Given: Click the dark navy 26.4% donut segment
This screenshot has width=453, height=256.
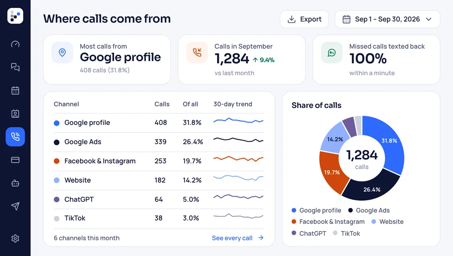Looking at the screenshot, I should coord(372,190).
